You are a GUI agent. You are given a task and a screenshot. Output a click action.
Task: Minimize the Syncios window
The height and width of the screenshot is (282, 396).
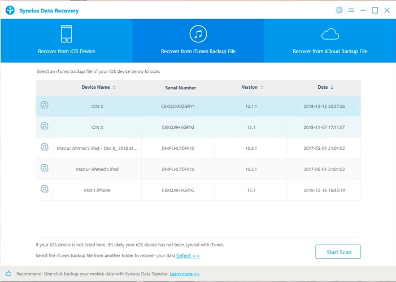click(363, 10)
